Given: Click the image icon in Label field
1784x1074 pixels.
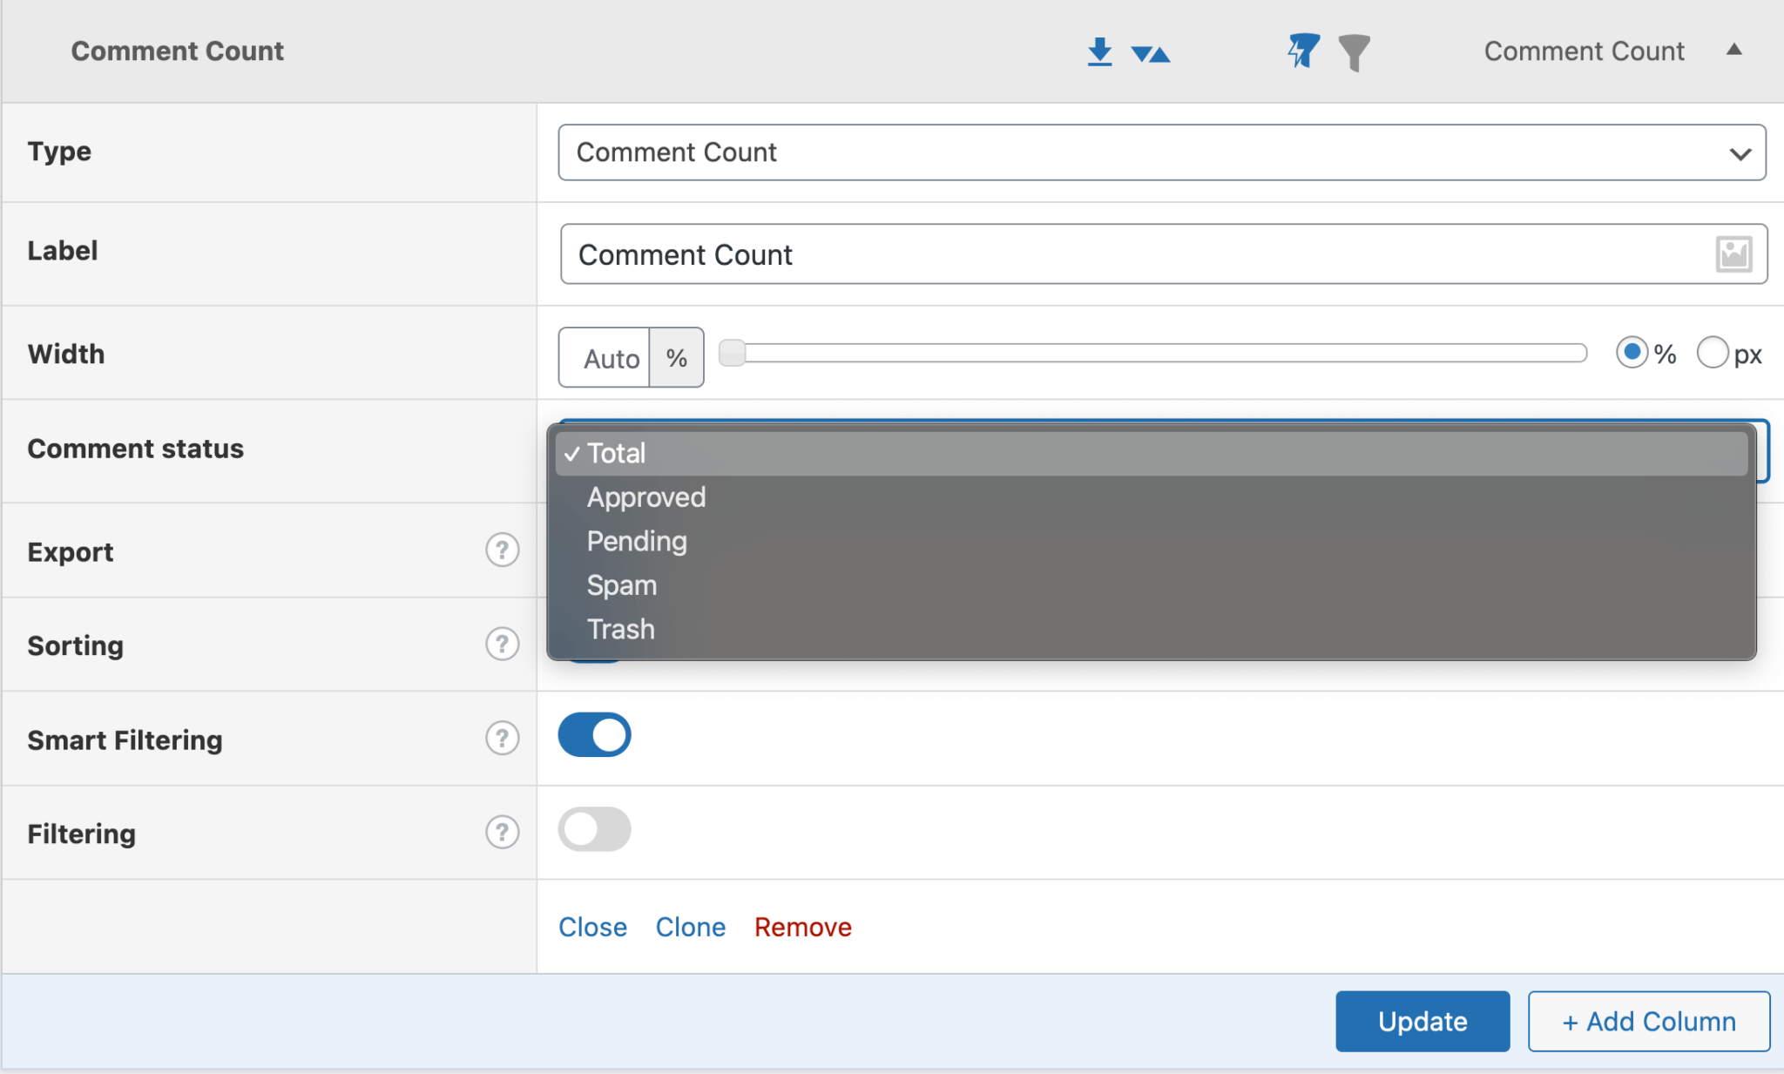Looking at the screenshot, I should (x=1733, y=254).
